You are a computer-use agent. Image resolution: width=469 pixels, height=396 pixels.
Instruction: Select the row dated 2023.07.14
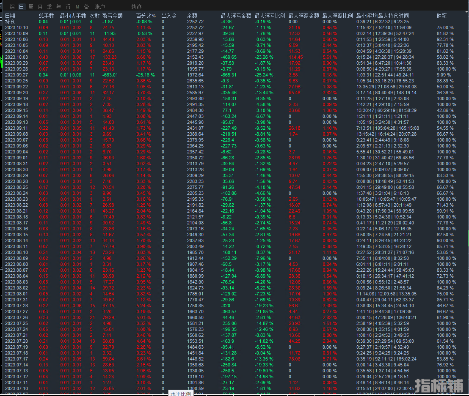235,365
